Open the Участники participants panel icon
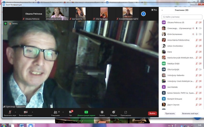Screen dimensions: 204x127 point(55,112)
